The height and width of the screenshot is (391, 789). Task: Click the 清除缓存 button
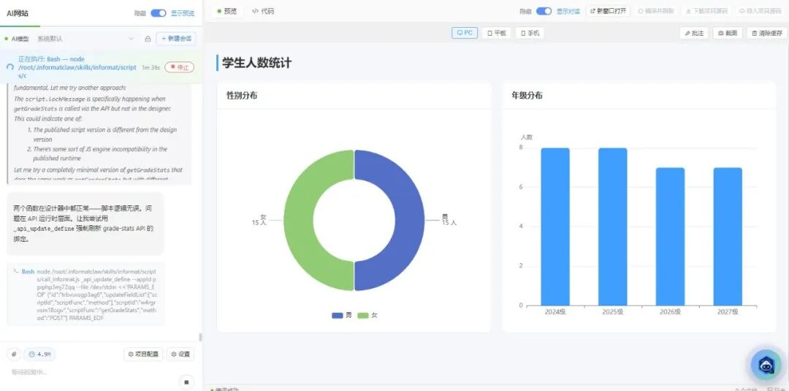[766, 33]
